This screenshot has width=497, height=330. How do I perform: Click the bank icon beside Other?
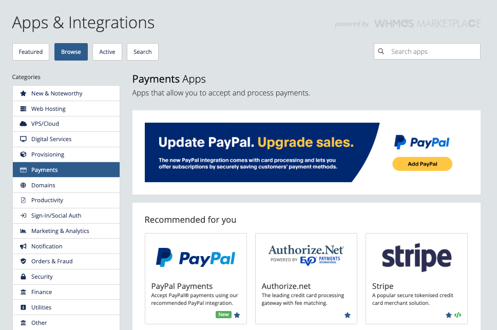23,323
